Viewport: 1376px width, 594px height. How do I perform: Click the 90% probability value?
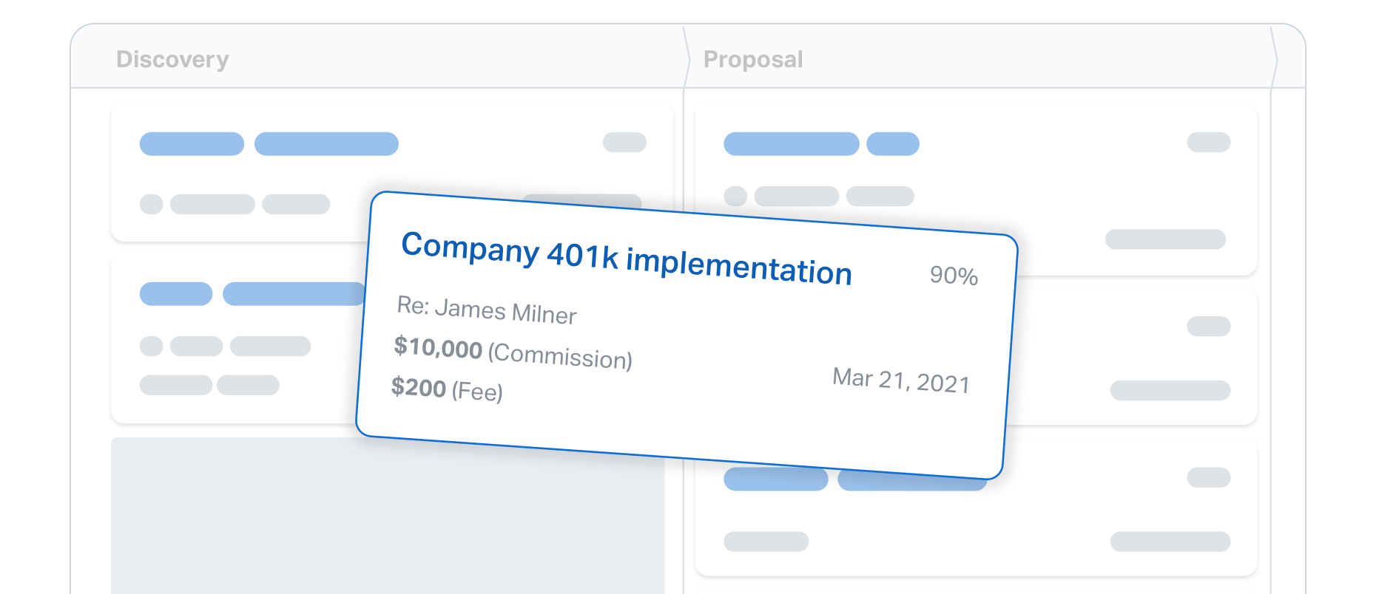(954, 276)
